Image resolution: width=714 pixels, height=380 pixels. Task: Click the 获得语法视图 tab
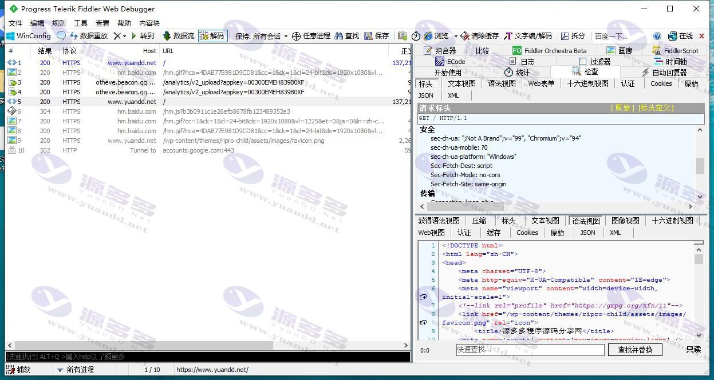439,221
